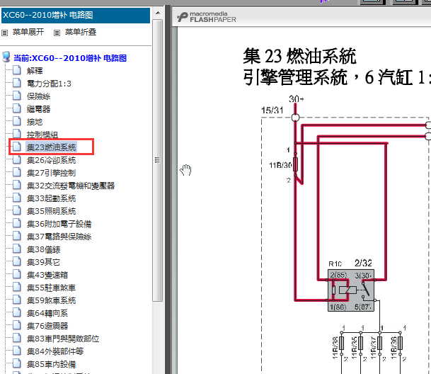Image resolution: width=431 pixels, height=374 pixels.
Task: Click the expand icon beside 菜单展开
Action: click(4, 33)
